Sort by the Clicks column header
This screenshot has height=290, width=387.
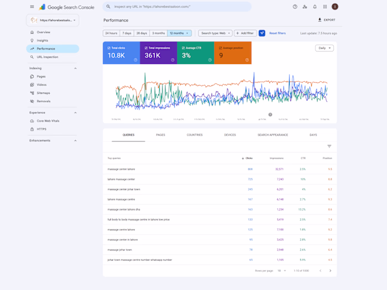pyautogui.click(x=247, y=159)
